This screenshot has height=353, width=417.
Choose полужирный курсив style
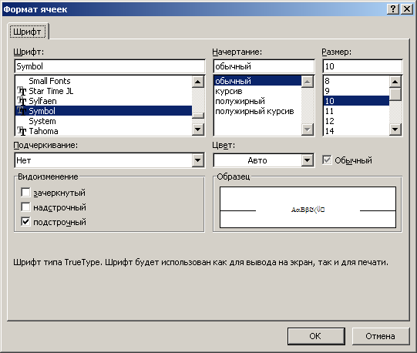tap(254, 111)
